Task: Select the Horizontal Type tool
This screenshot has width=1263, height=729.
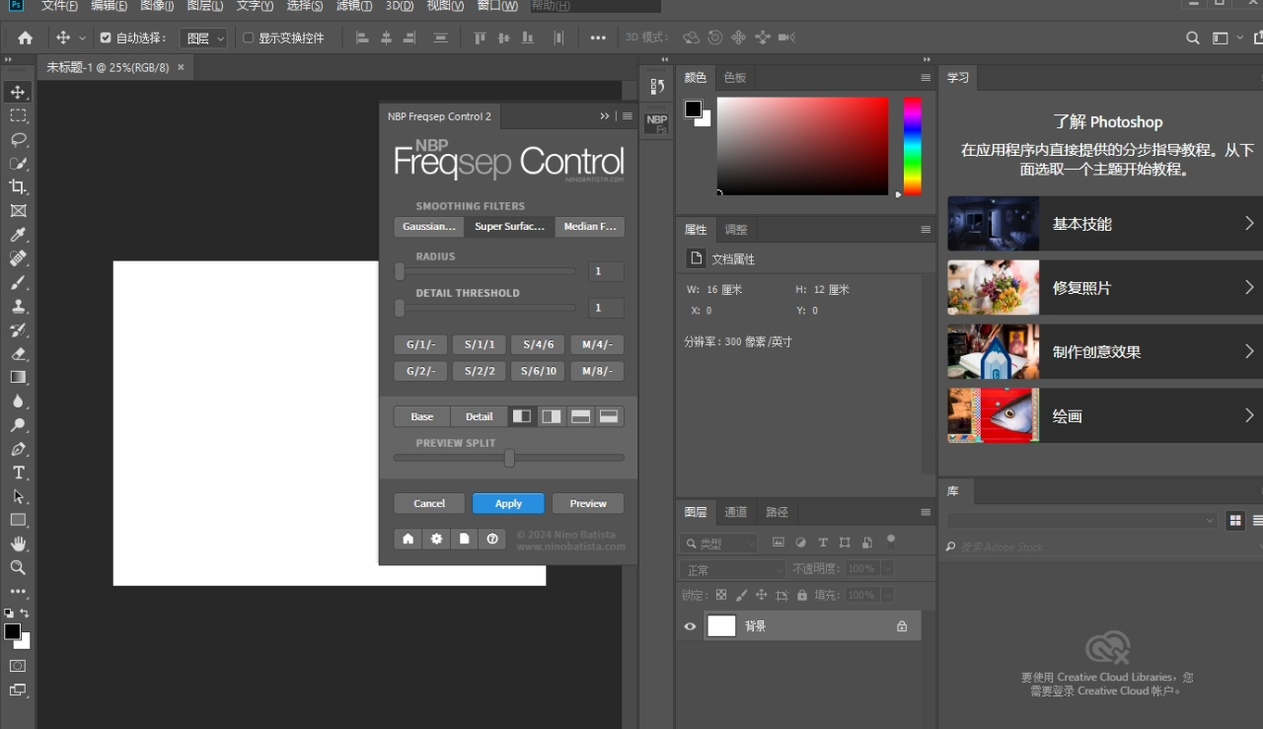Action: click(x=18, y=473)
